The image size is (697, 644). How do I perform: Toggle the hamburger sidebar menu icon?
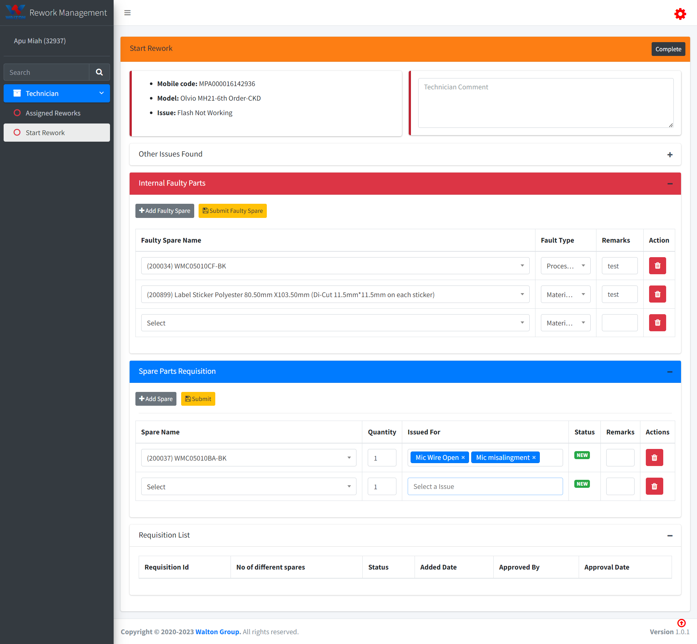tap(127, 13)
